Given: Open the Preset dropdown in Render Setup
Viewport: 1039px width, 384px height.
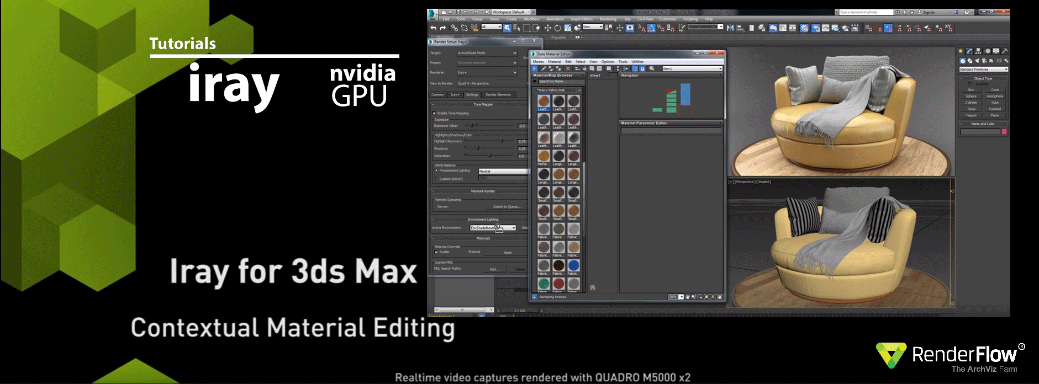Looking at the screenshot, I should (x=487, y=63).
